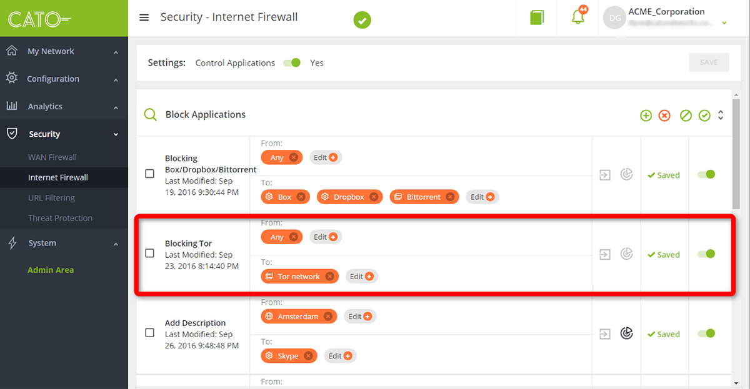
Task: Edit the From field of Blocking Box/Dropbox/Bittorrent rule
Action: (x=326, y=157)
